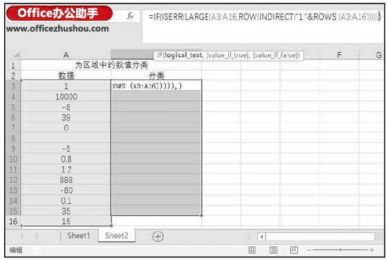Click cell A3 with value 1
387x260 pixels.
pyautogui.click(x=66, y=86)
